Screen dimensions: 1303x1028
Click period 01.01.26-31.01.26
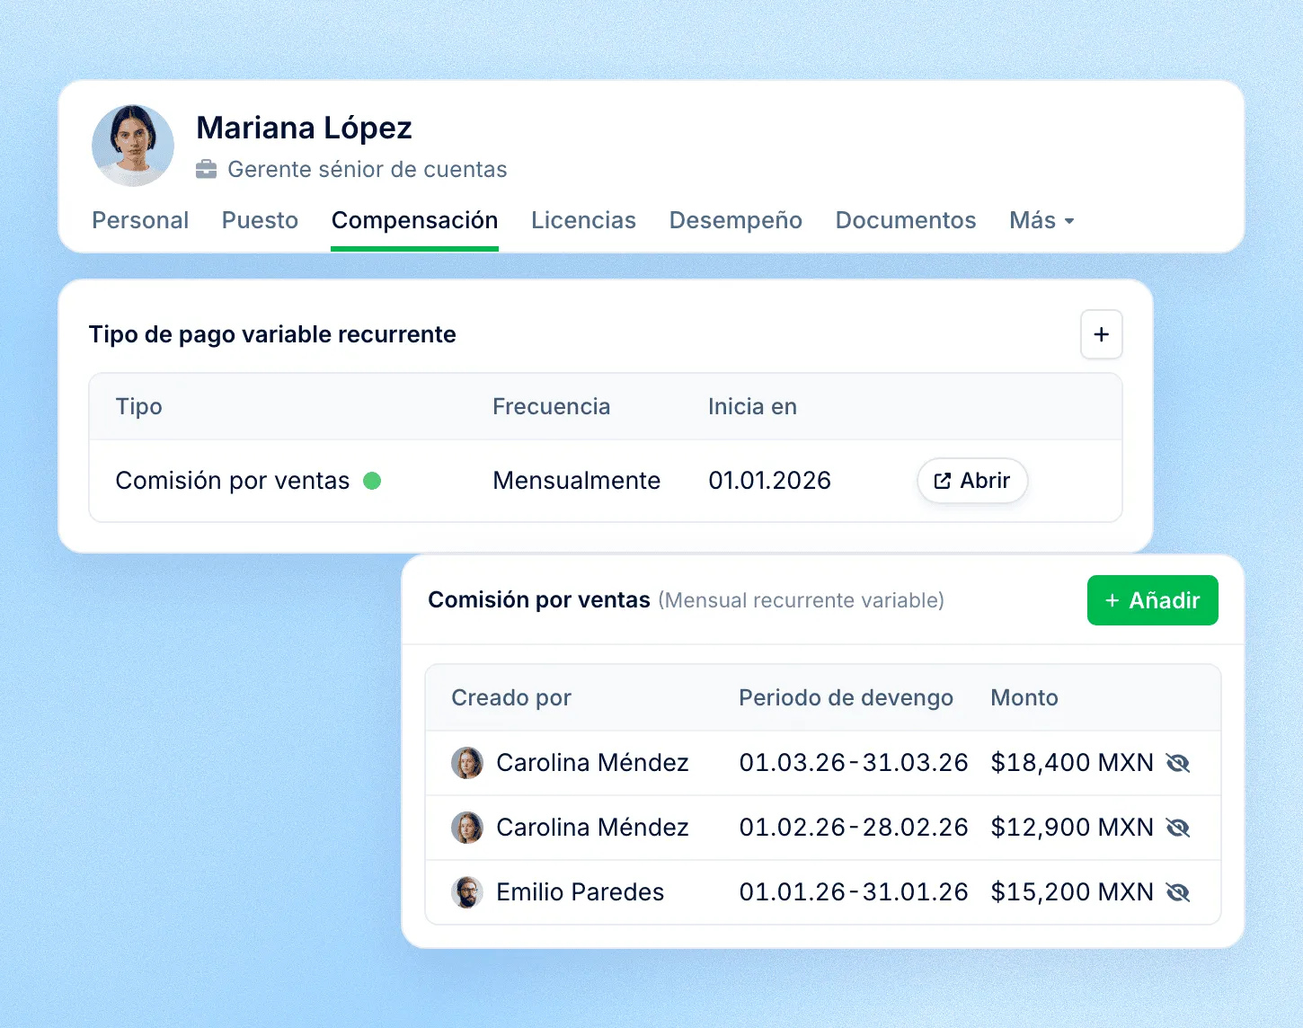tap(854, 892)
